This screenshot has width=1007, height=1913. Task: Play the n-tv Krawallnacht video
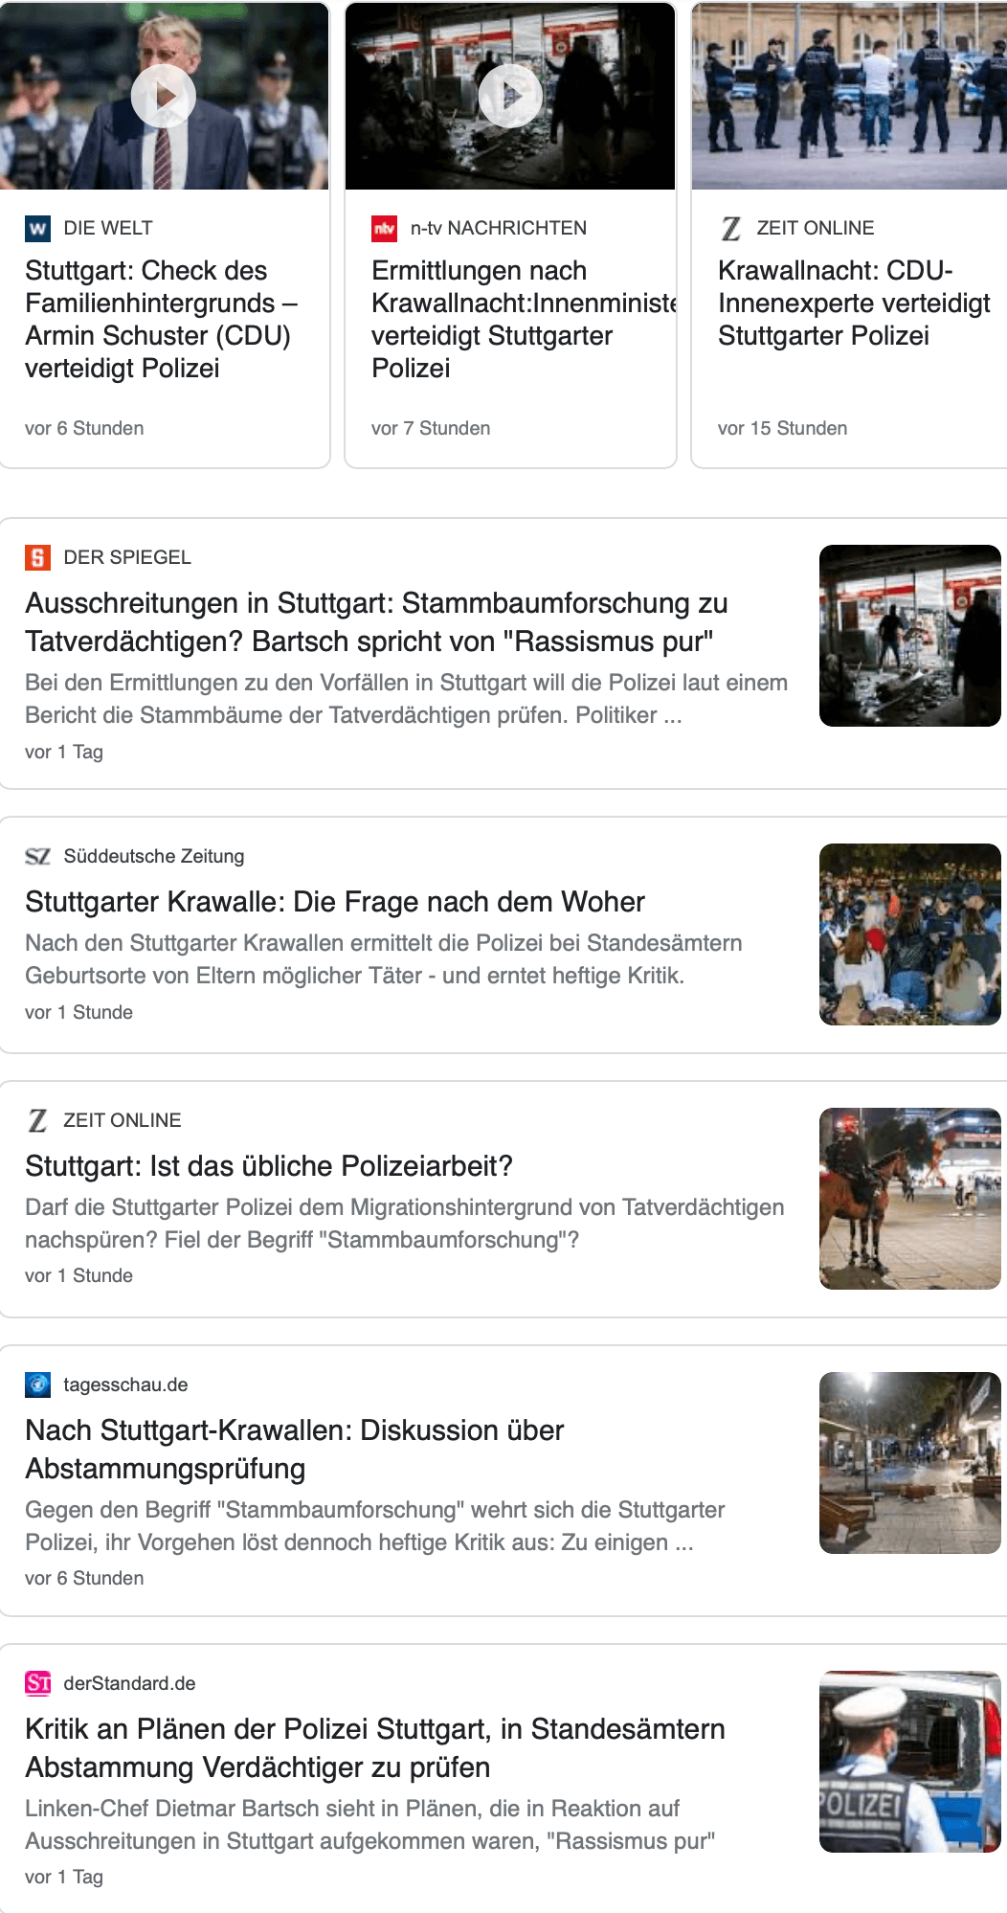click(x=510, y=96)
